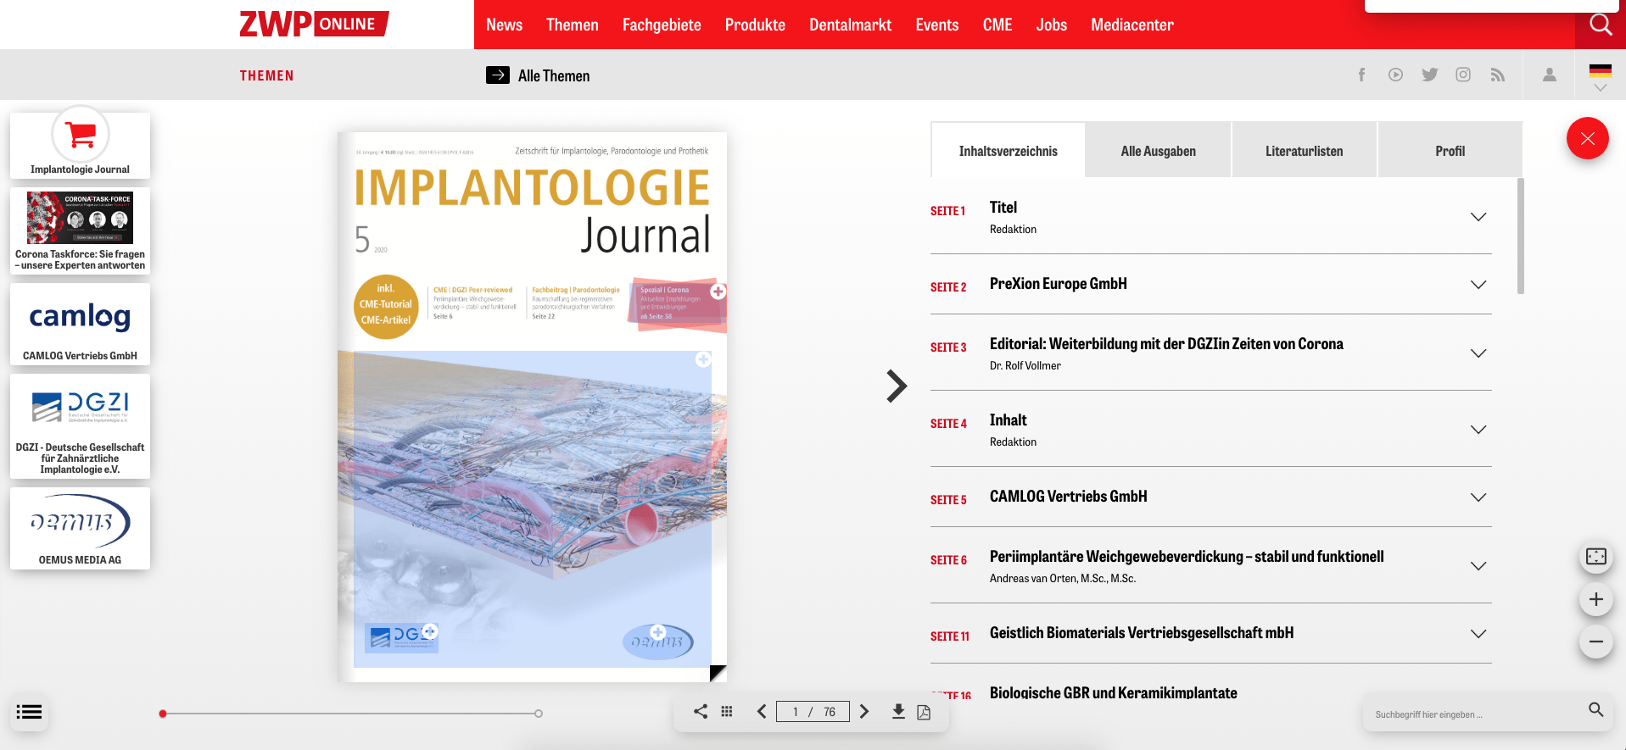Click the arrow icon next to Alle Themen
The image size is (1626, 750).
pyautogui.click(x=498, y=75)
